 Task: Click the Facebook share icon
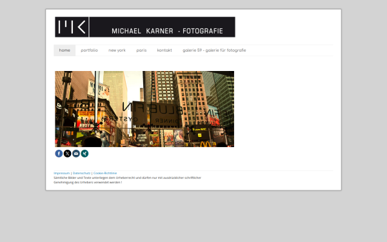pos(59,154)
